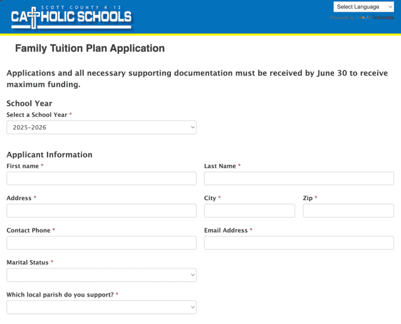The height and width of the screenshot is (324, 401).
Task: Click the chevron arrow on School Year select
Action: click(x=193, y=127)
